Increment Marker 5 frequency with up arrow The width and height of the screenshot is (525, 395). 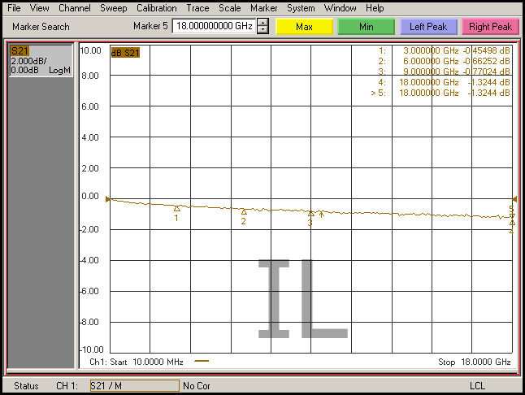pyautogui.click(x=262, y=22)
